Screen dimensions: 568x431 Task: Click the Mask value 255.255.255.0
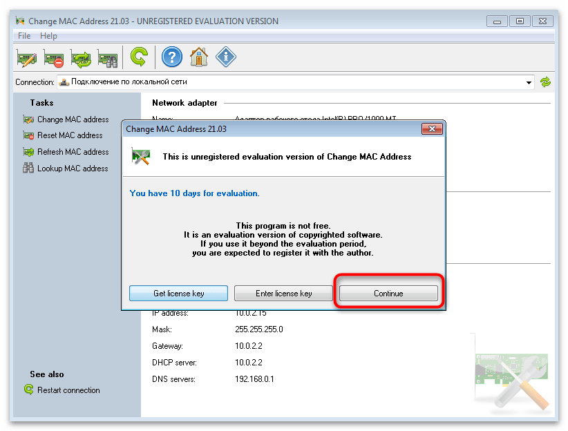click(x=259, y=329)
